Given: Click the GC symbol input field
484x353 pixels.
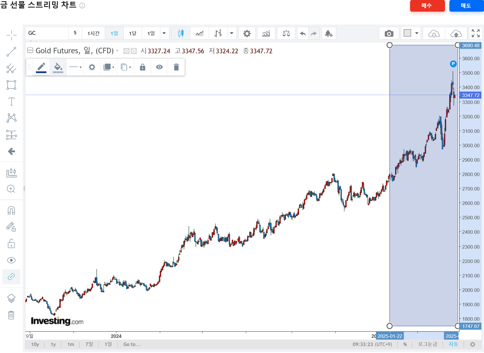Looking at the screenshot, I should coord(47,33).
